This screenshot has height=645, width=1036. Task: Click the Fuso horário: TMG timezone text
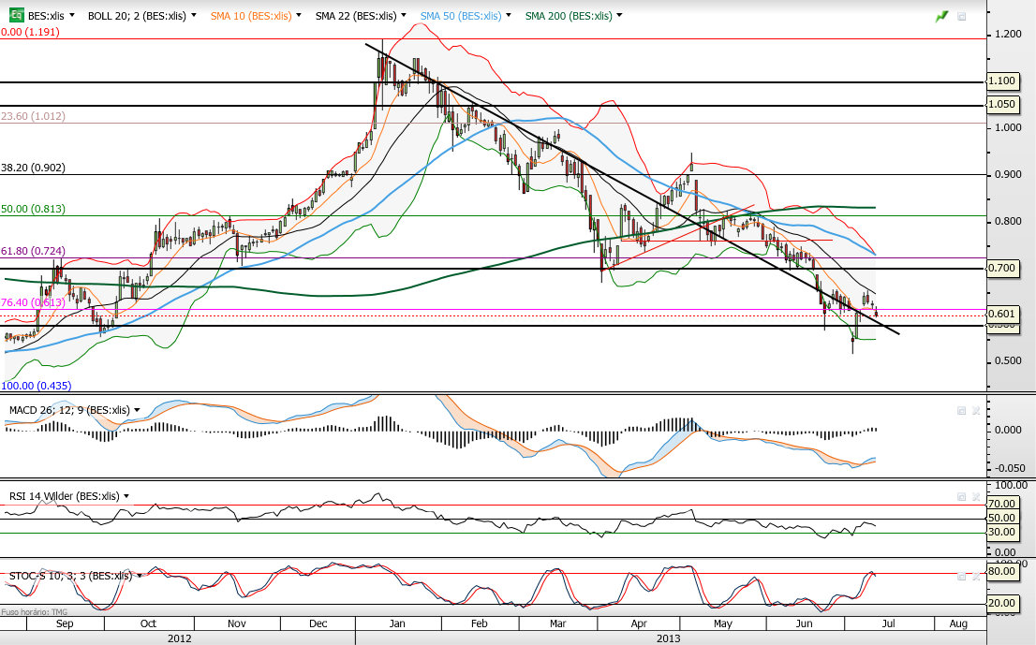[x=35, y=612]
